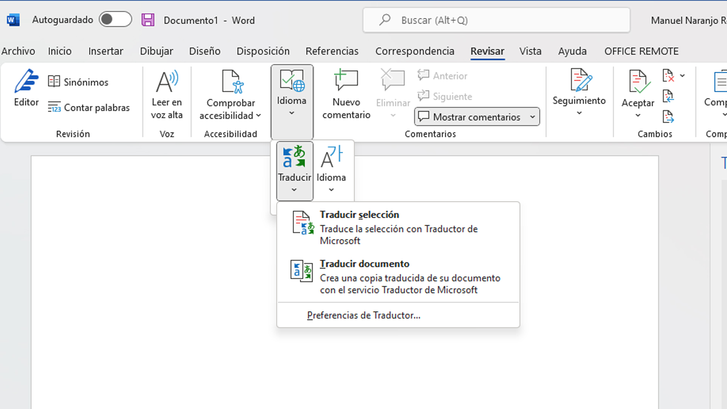This screenshot has width=727, height=409.
Task: Click the Manuel Naranjo account name
Action: [688, 20]
